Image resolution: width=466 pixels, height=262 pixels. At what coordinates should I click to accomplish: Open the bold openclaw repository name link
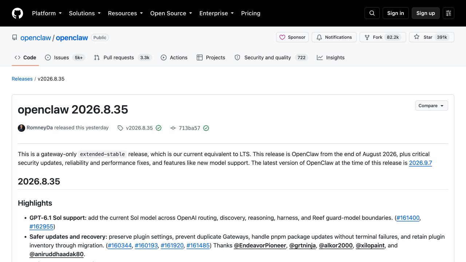72,37
